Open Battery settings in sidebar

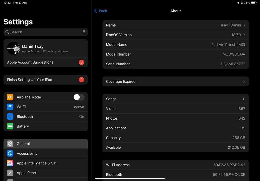(45, 126)
